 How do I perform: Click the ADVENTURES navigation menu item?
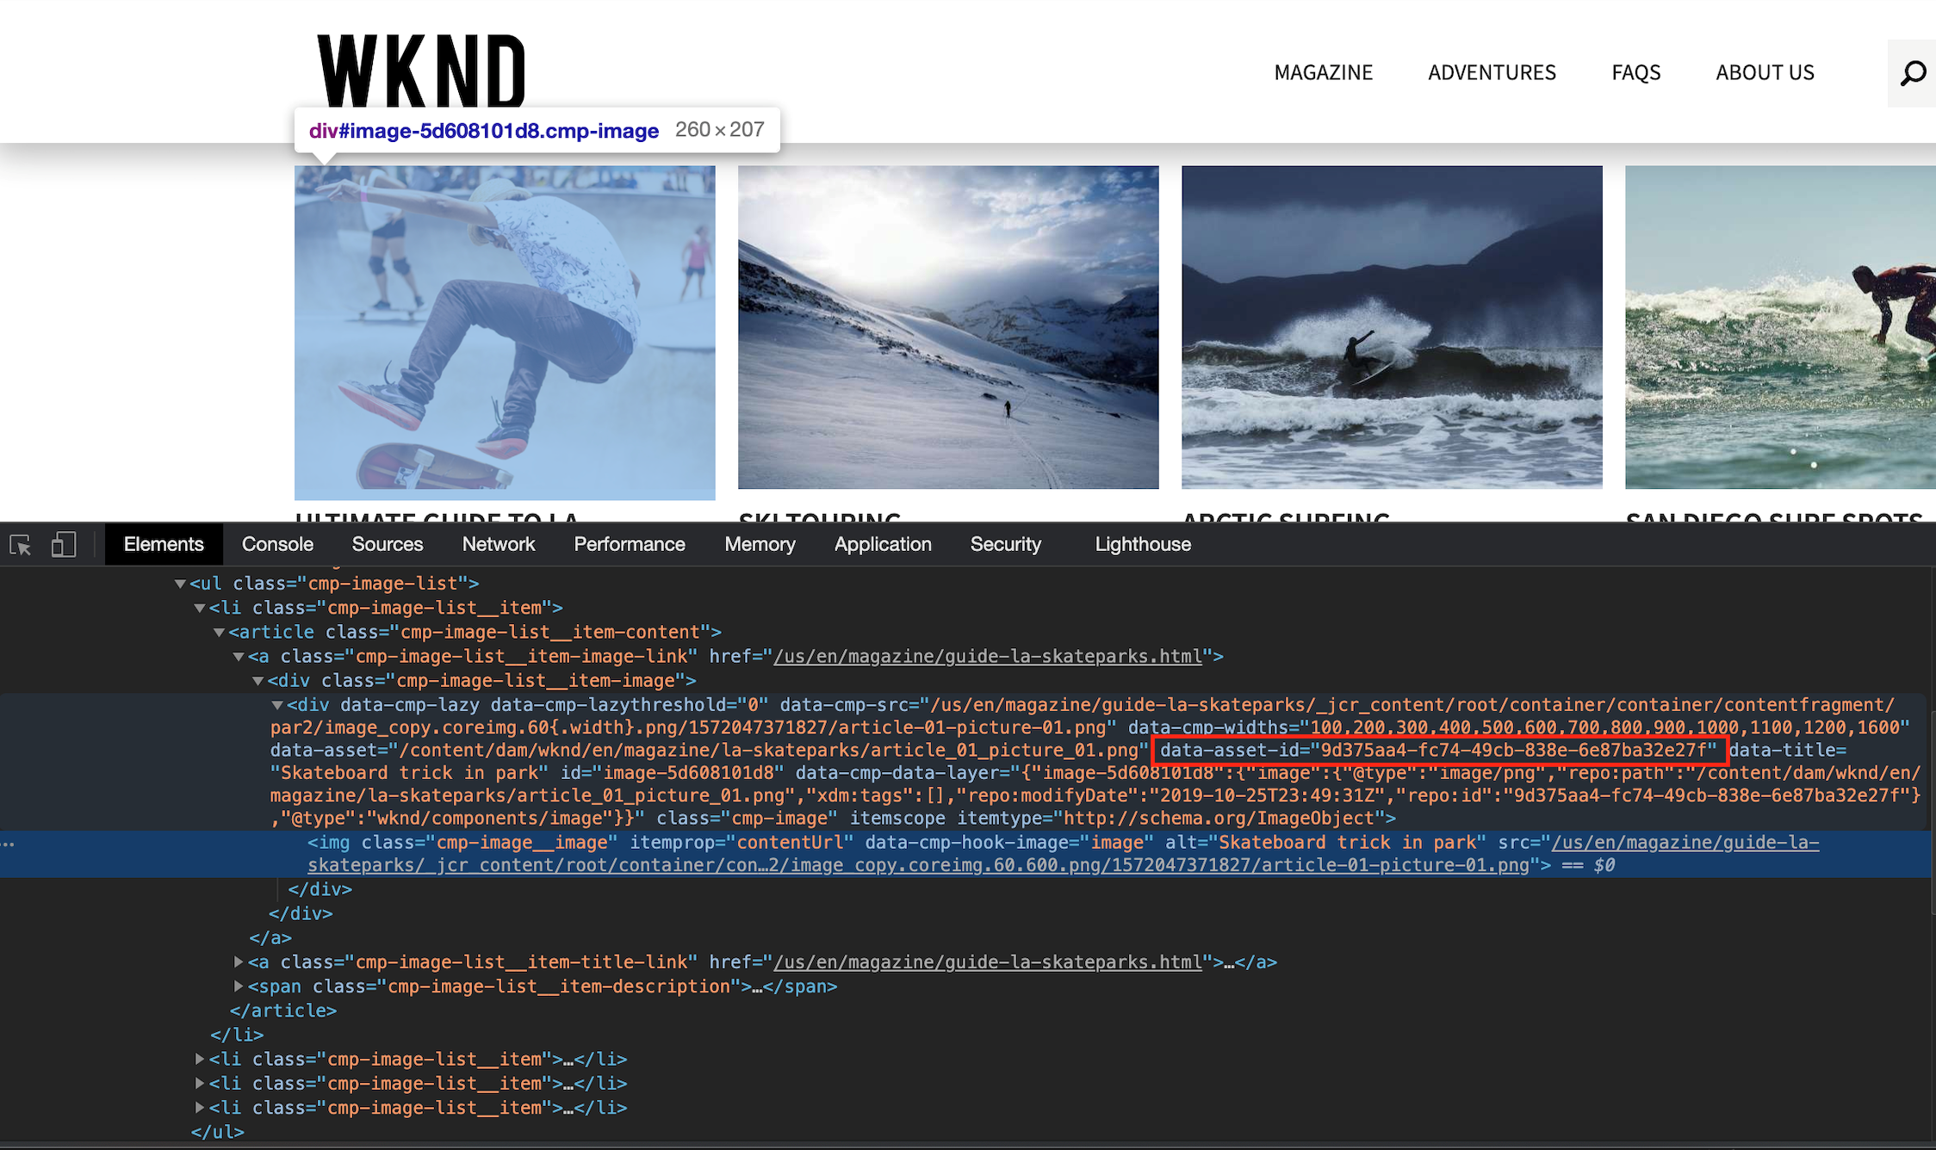tap(1492, 71)
